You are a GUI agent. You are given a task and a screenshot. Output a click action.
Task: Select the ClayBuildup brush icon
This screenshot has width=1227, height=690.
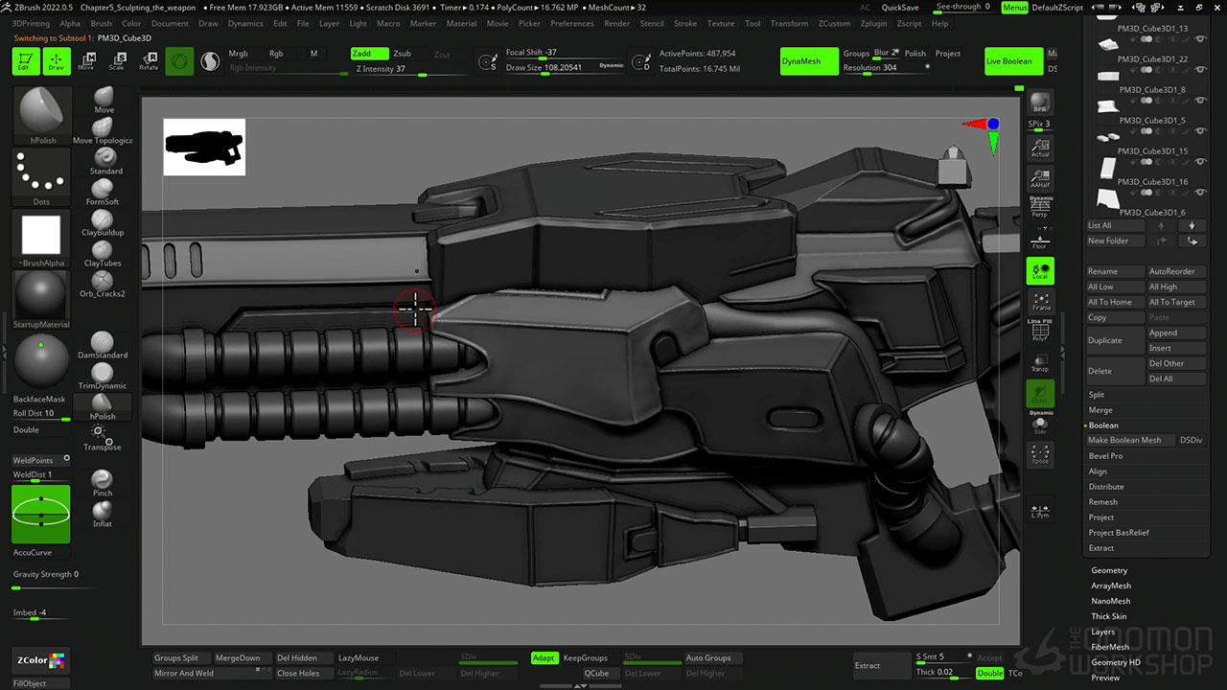point(103,219)
